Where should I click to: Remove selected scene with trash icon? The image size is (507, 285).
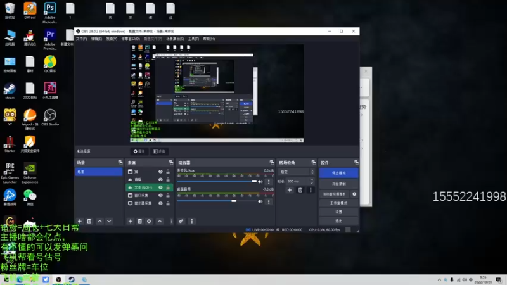(89, 221)
